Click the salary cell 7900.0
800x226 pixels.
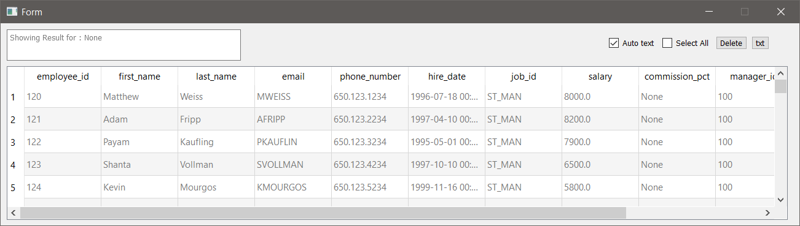[x=600, y=142]
